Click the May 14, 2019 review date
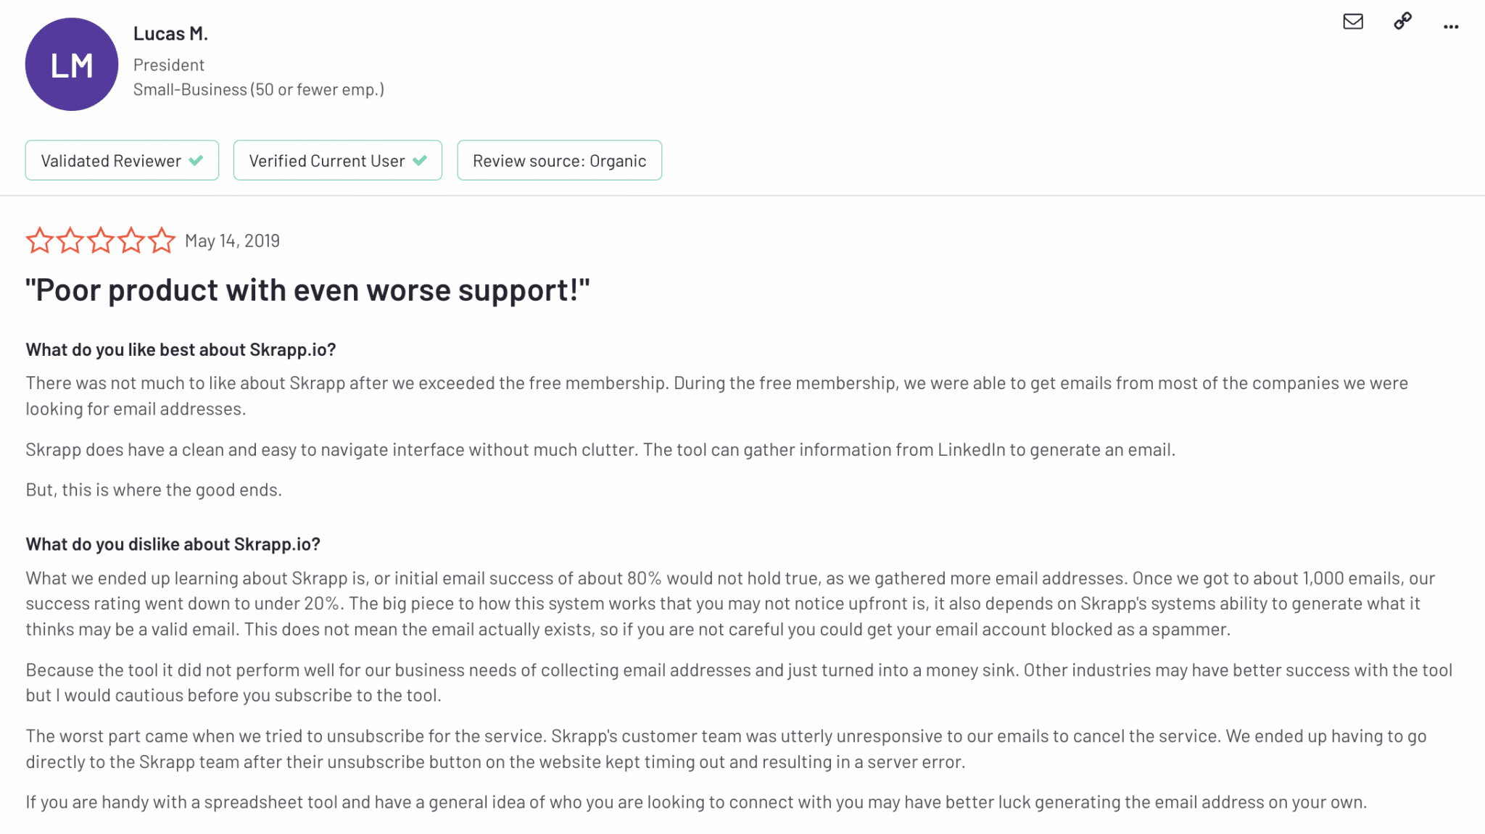The height and width of the screenshot is (834, 1485). pyautogui.click(x=232, y=241)
